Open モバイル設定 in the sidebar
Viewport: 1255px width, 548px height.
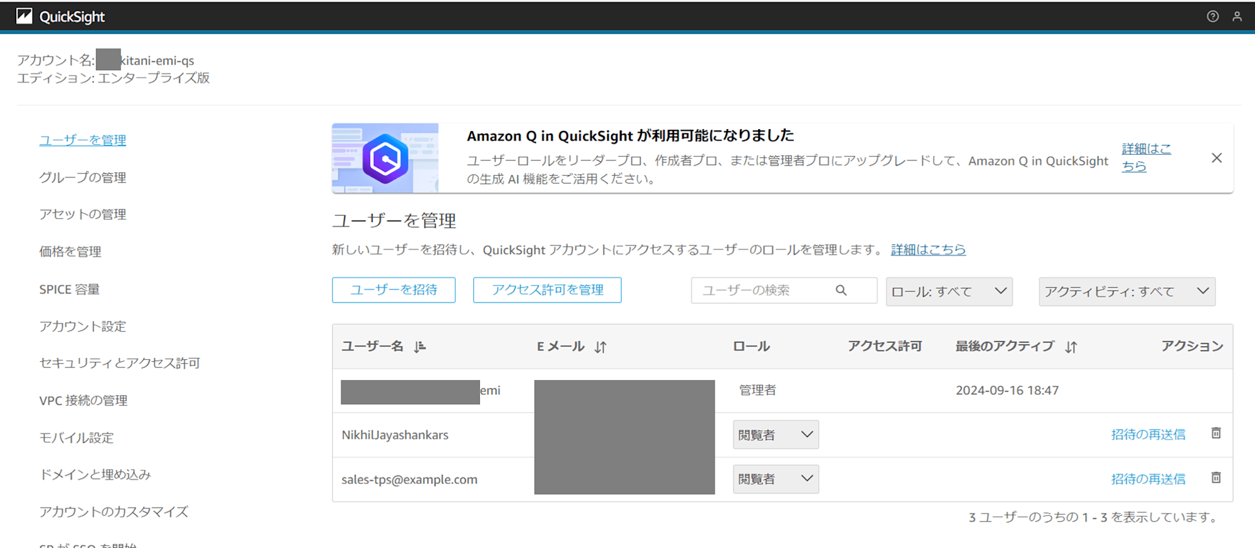click(x=77, y=438)
